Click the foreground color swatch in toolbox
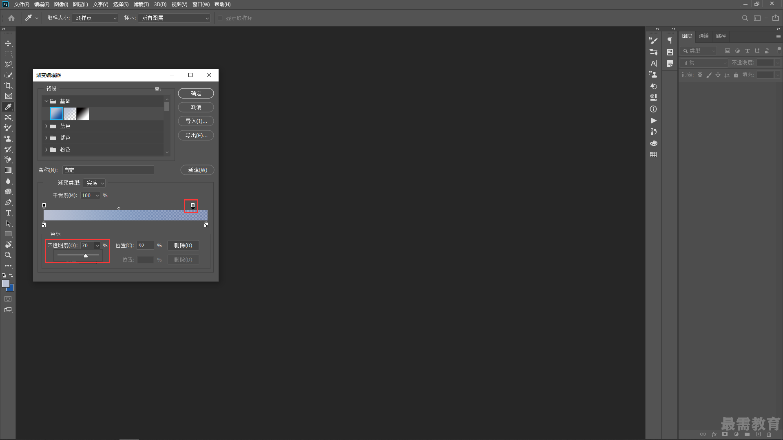Image resolution: width=783 pixels, height=440 pixels. coord(5,284)
